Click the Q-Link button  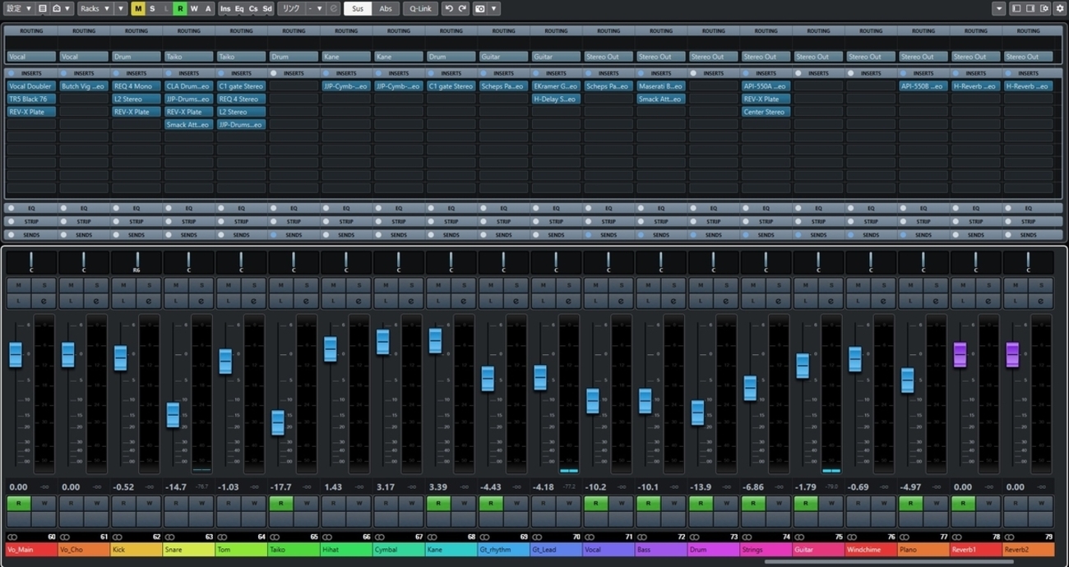tap(420, 9)
